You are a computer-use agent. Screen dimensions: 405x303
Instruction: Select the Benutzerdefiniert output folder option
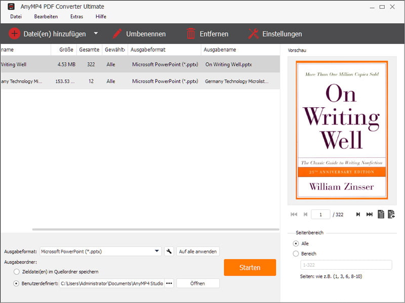[x=16, y=283]
